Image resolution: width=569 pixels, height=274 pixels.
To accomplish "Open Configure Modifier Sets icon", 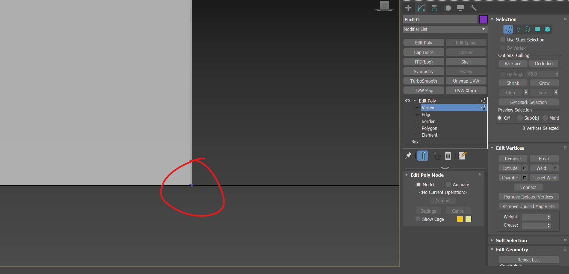I will pos(462,156).
